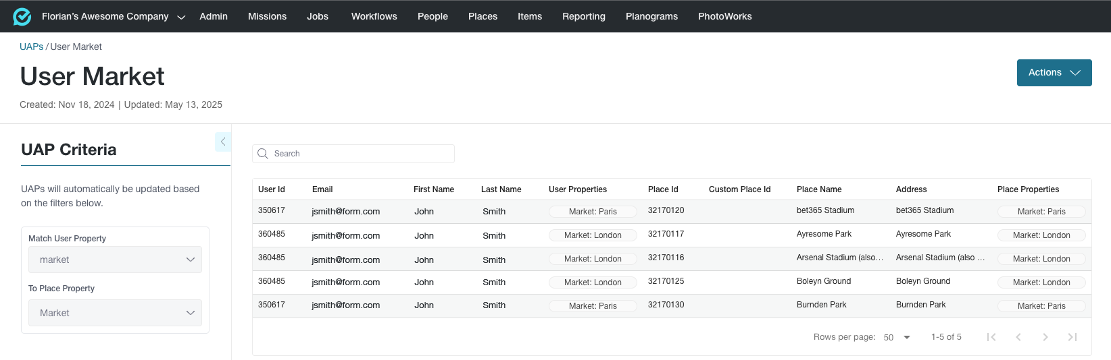Click Burnden Park in the Address column
Screen dimensions: 1111x360
click(920, 305)
